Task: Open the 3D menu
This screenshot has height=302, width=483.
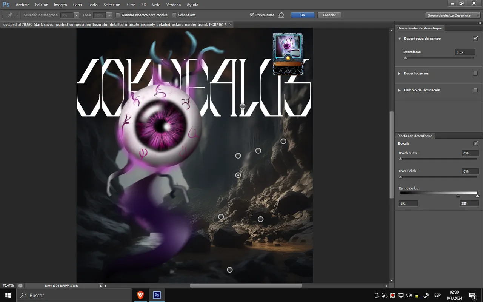Action: click(144, 5)
